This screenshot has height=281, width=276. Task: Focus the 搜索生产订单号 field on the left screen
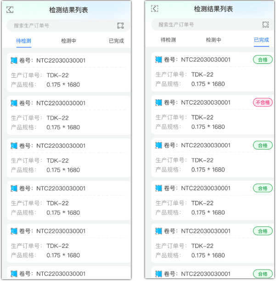pyautogui.click(x=60, y=26)
